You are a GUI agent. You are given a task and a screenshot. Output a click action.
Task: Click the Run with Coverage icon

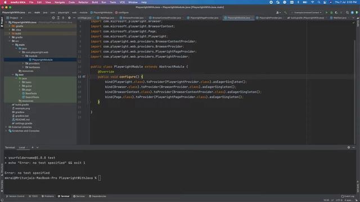pyautogui.click(x=336, y=12)
